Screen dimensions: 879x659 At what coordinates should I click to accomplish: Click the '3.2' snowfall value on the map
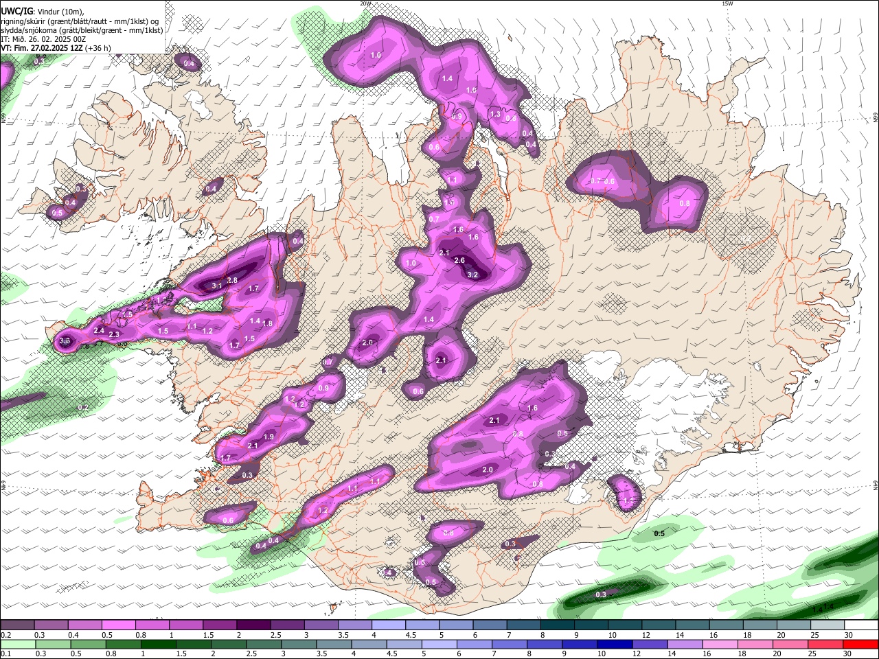click(x=472, y=275)
